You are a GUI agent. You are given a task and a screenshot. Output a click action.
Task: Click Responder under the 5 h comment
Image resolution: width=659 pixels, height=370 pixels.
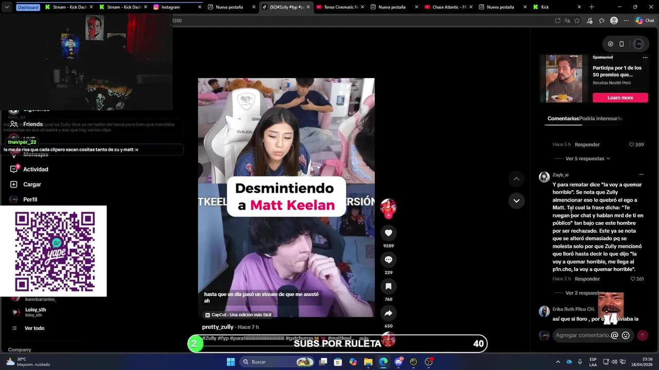587,144
